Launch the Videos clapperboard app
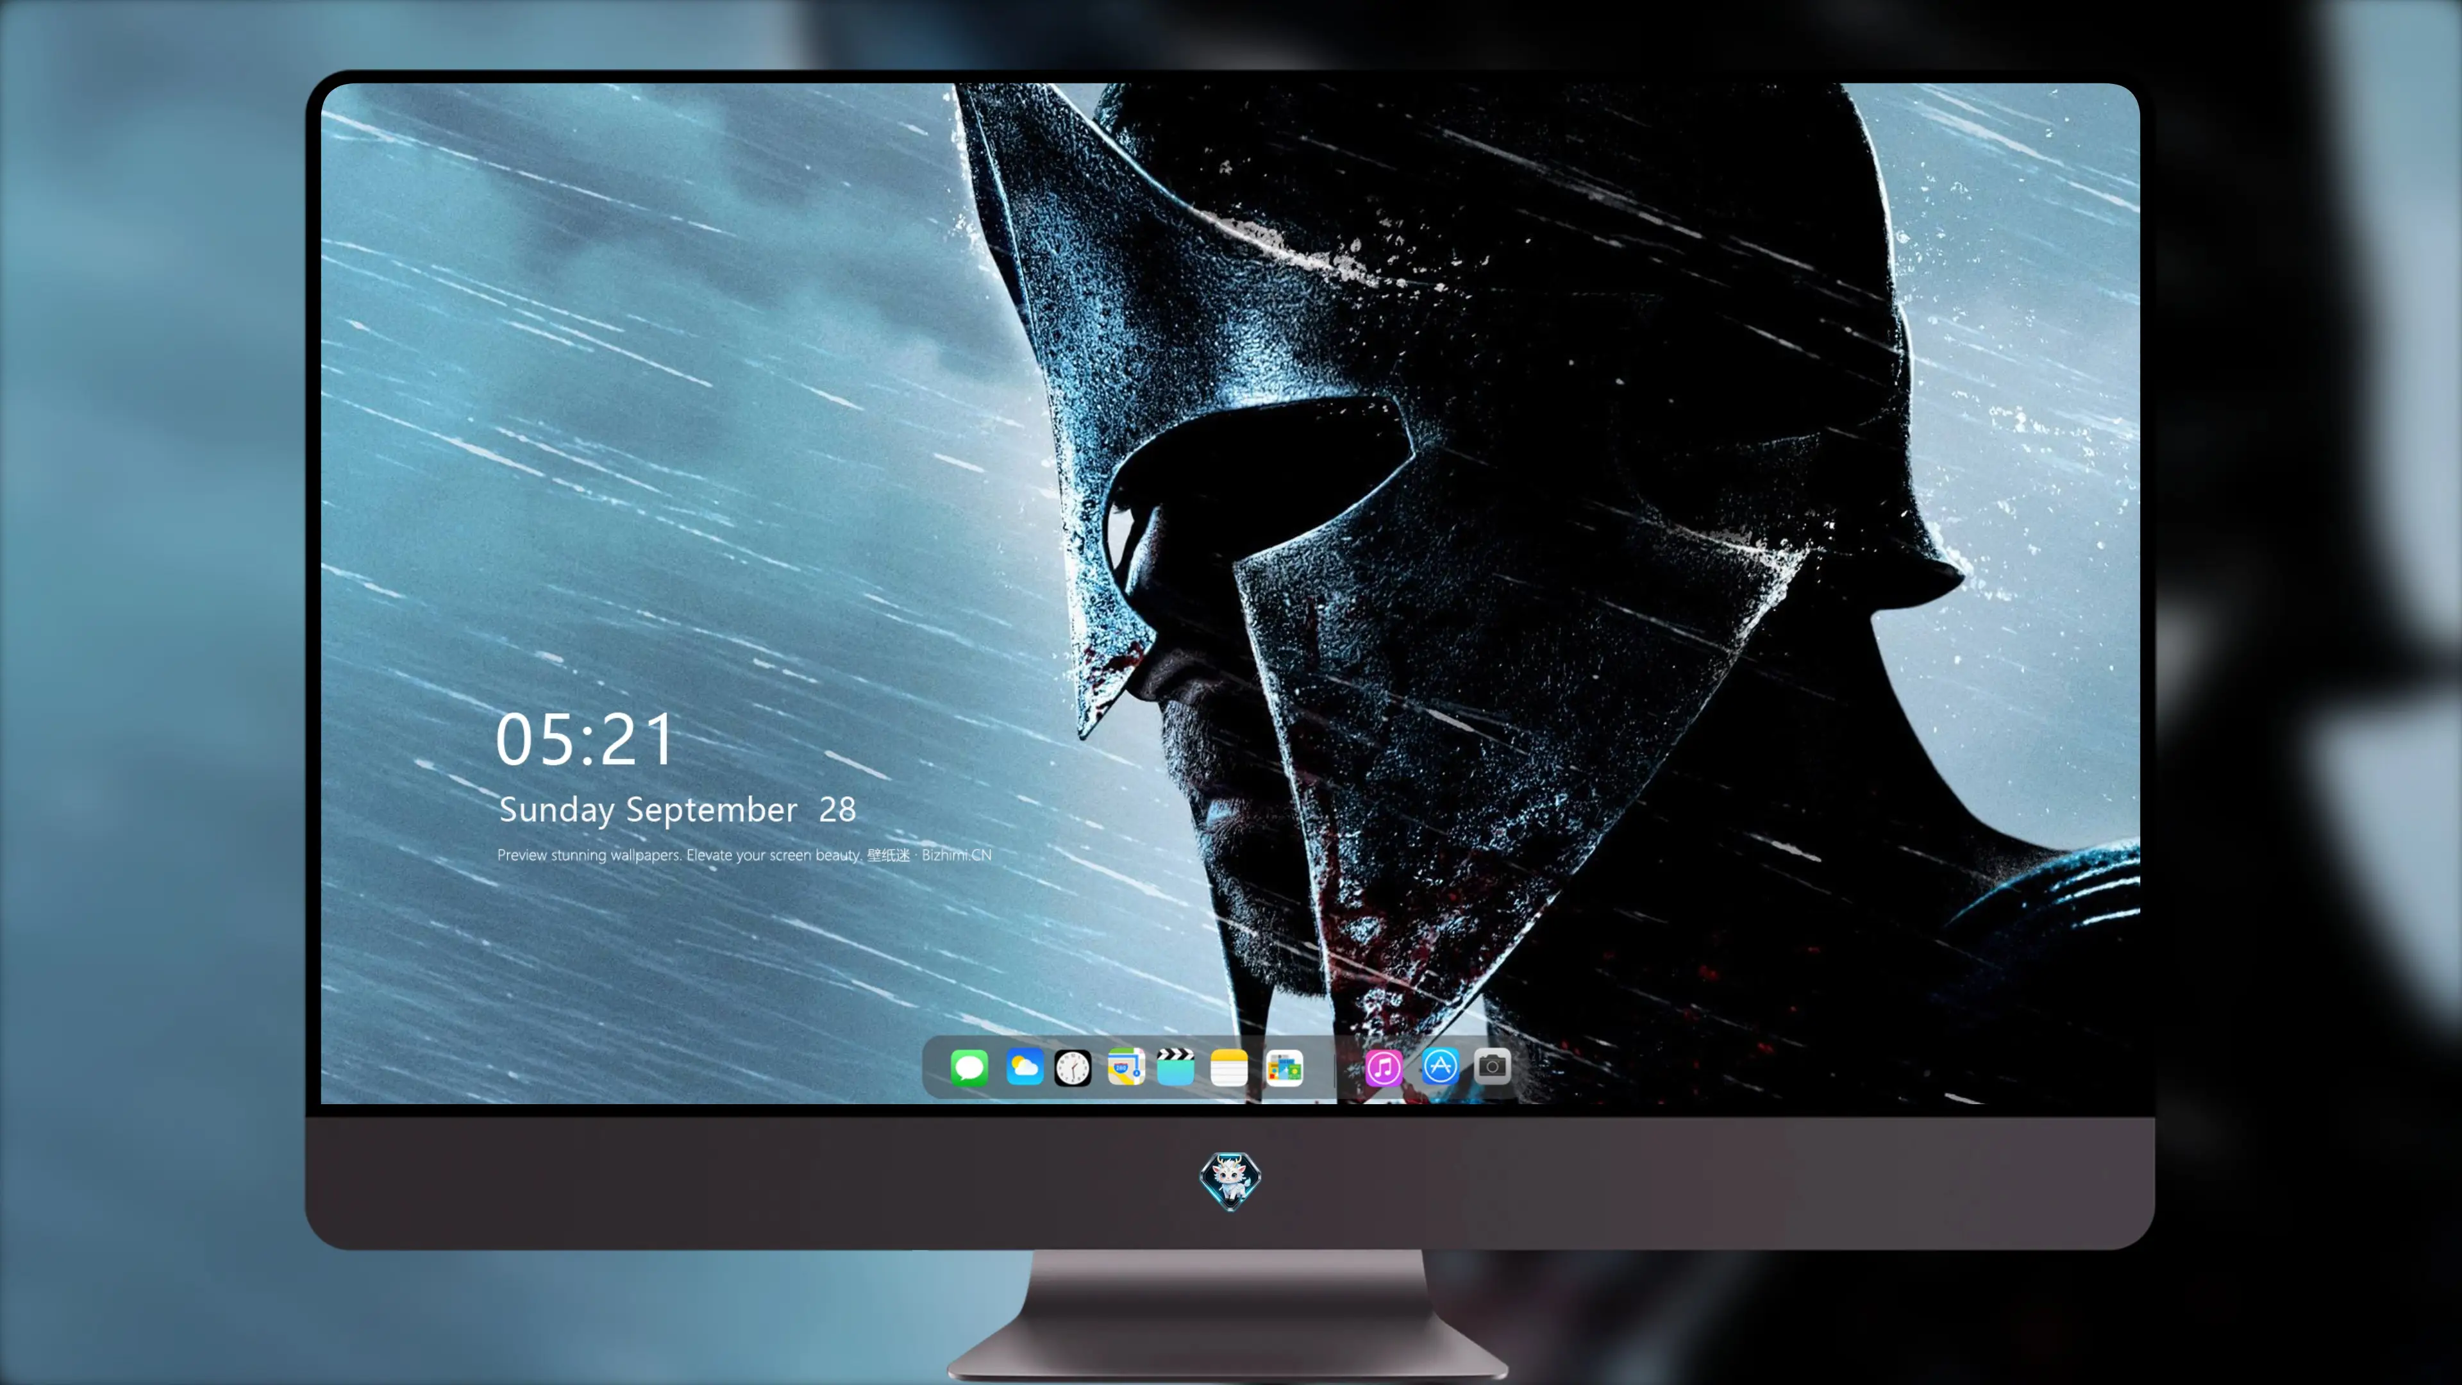 (1176, 1067)
